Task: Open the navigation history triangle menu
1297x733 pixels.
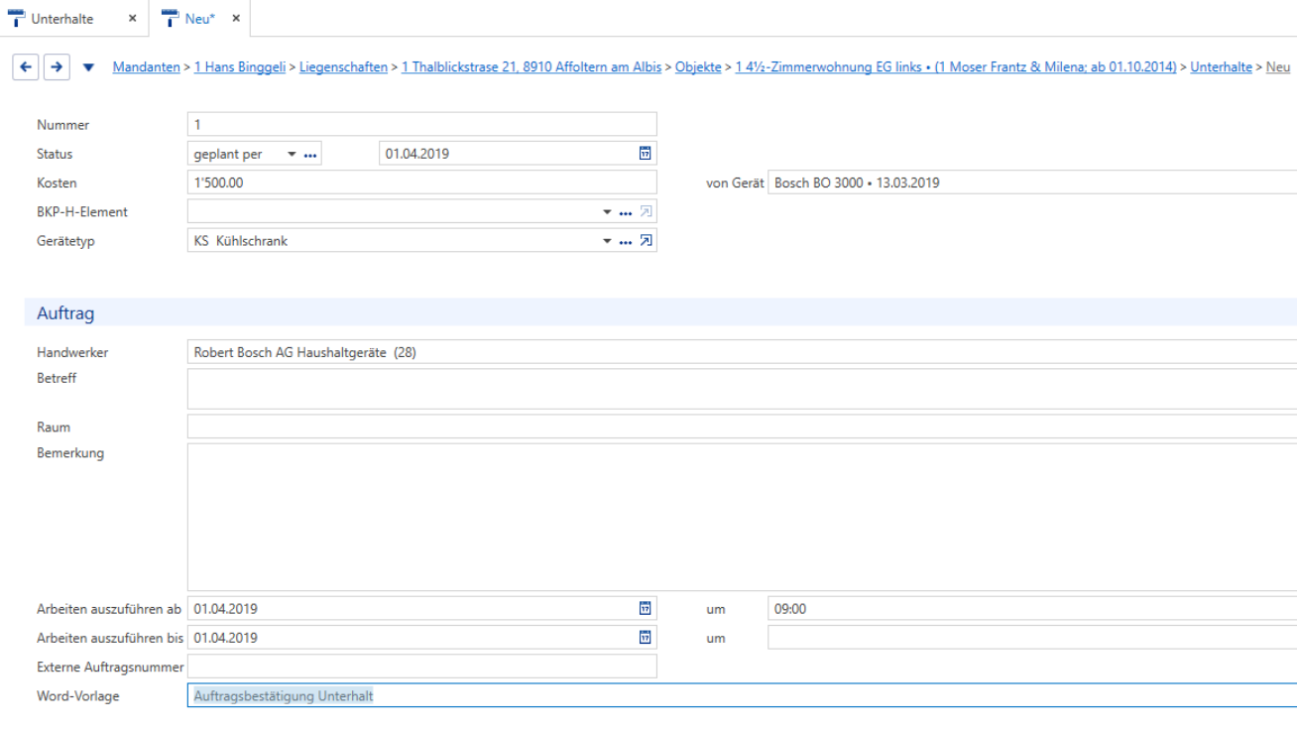Action: pyautogui.click(x=88, y=67)
